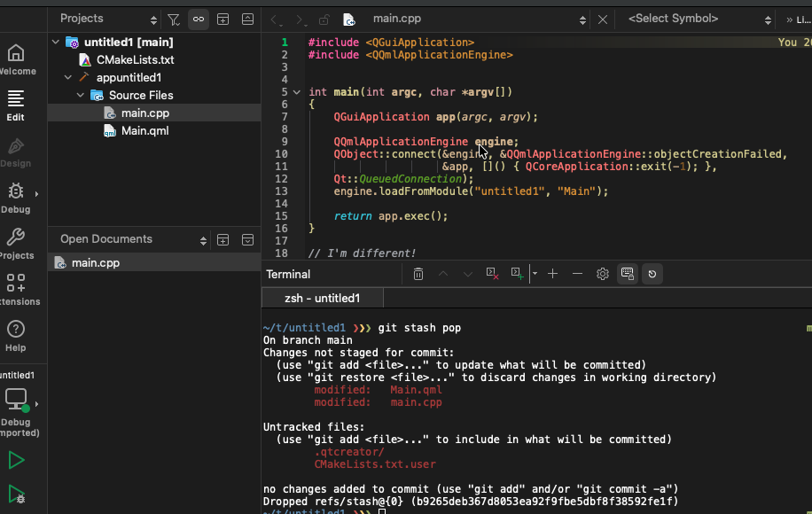The height and width of the screenshot is (514, 812).
Task: Collapse the Source Files folder
Action: pos(81,95)
